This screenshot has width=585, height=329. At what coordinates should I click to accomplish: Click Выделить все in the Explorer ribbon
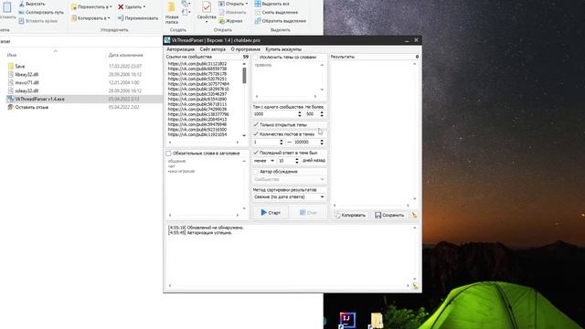point(272,4)
